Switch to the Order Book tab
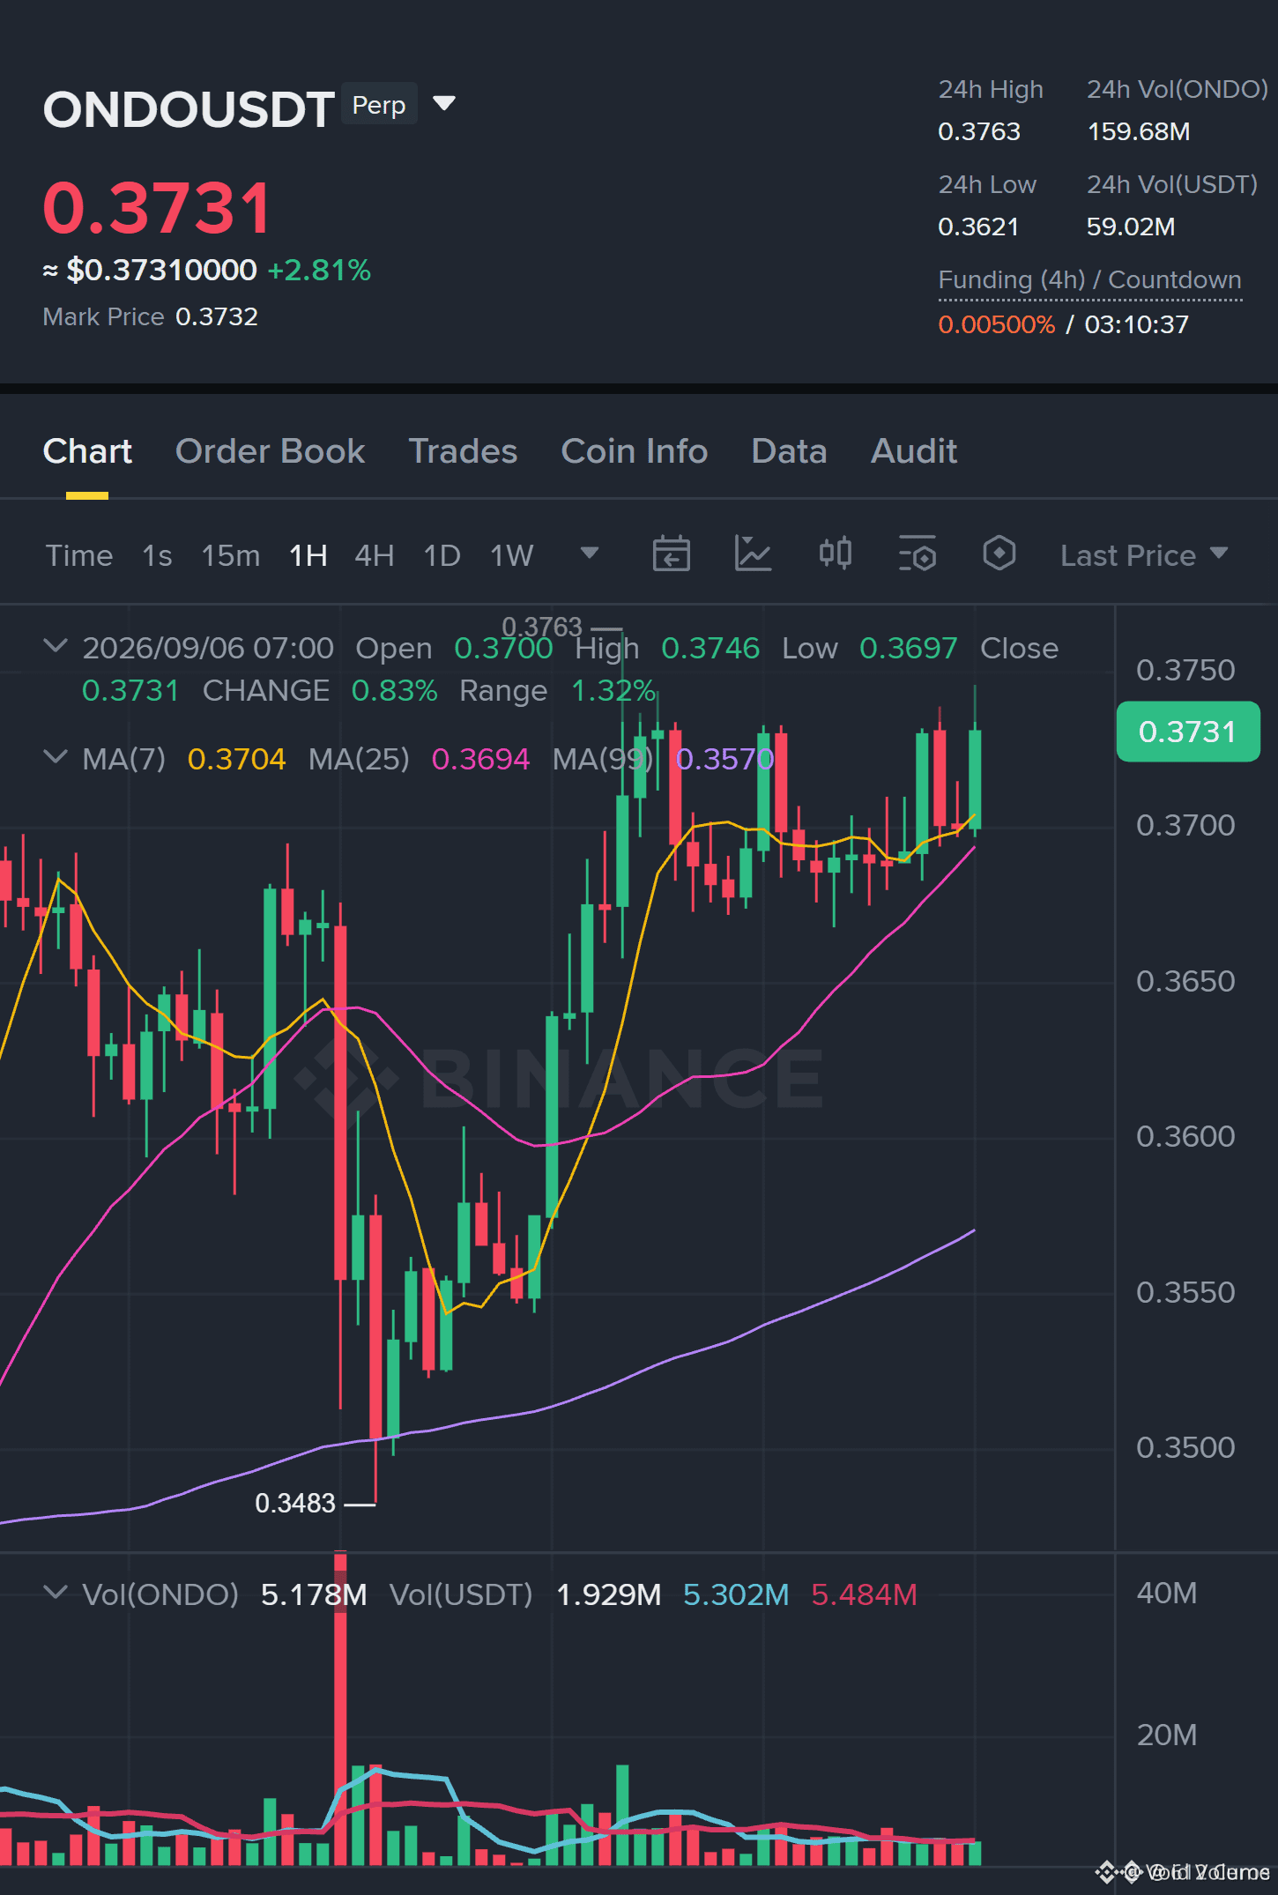1278x1895 pixels. coord(270,451)
